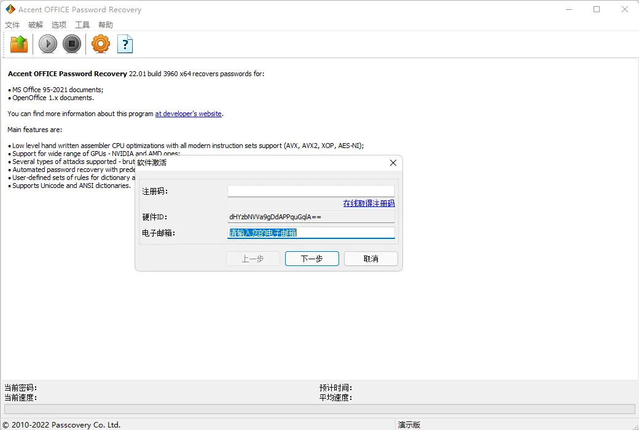Open the 工具 menu
The image size is (639, 430).
click(82, 25)
